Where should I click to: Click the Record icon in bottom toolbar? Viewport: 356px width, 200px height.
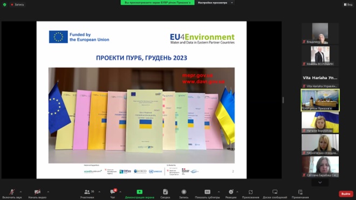pyautogui.click(x=184, y=192)
